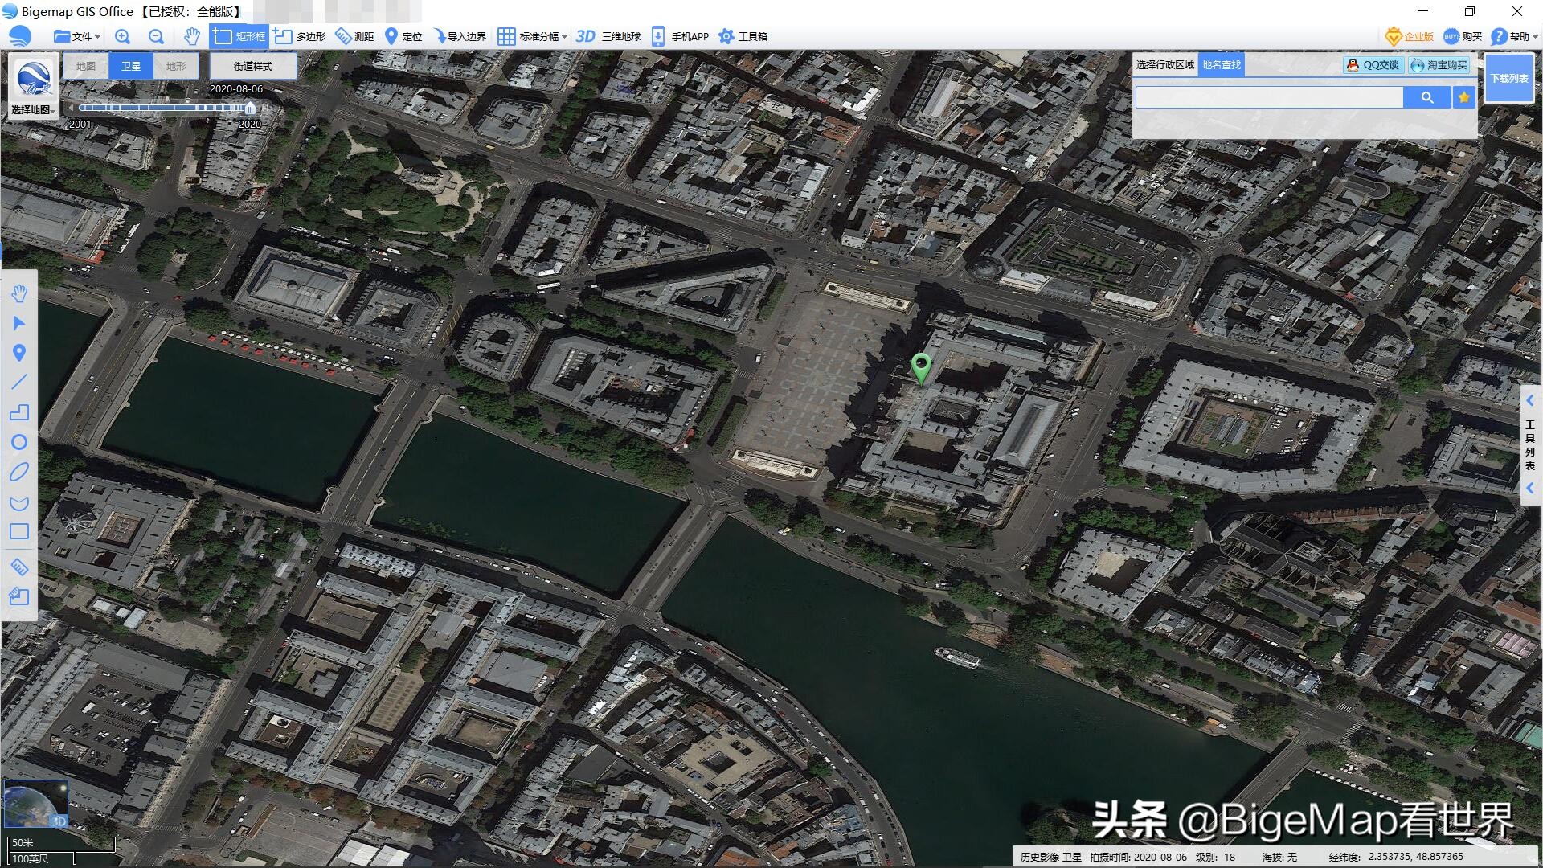Click the 2020-08-06 date label above timeline
Screen dimensions: 1543x868
[x=236, y=89]
